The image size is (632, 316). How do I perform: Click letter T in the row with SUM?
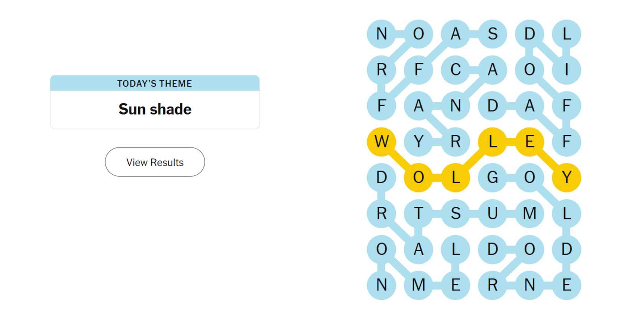(418, 214)
